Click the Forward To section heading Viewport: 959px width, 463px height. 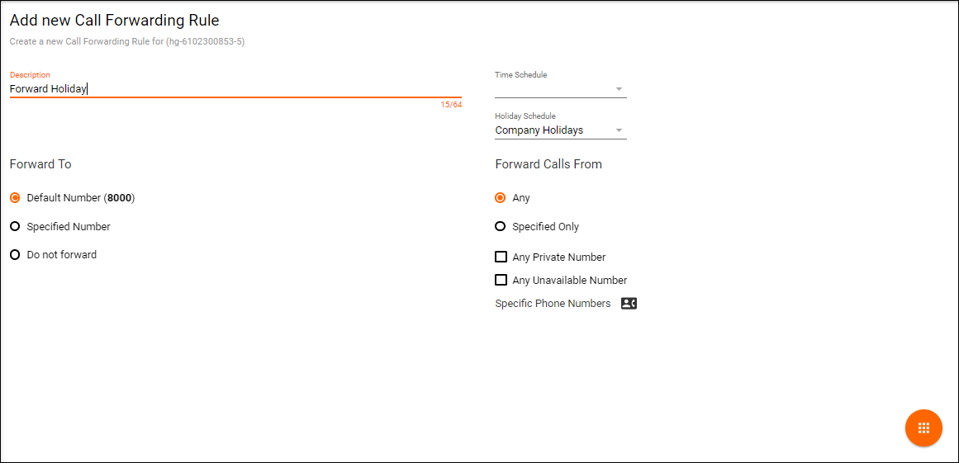pos(40,164)
